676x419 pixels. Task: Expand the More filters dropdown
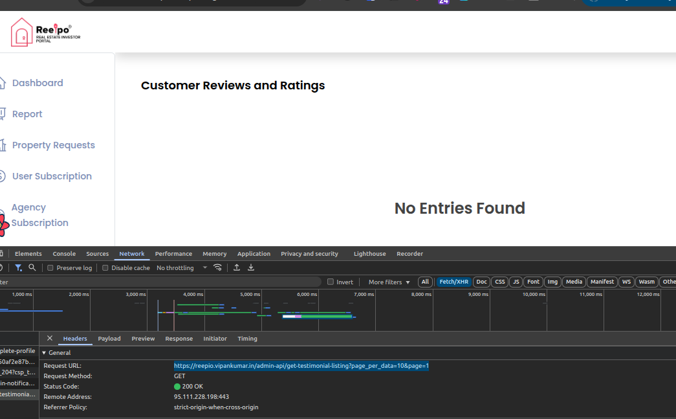coord(389,282)
